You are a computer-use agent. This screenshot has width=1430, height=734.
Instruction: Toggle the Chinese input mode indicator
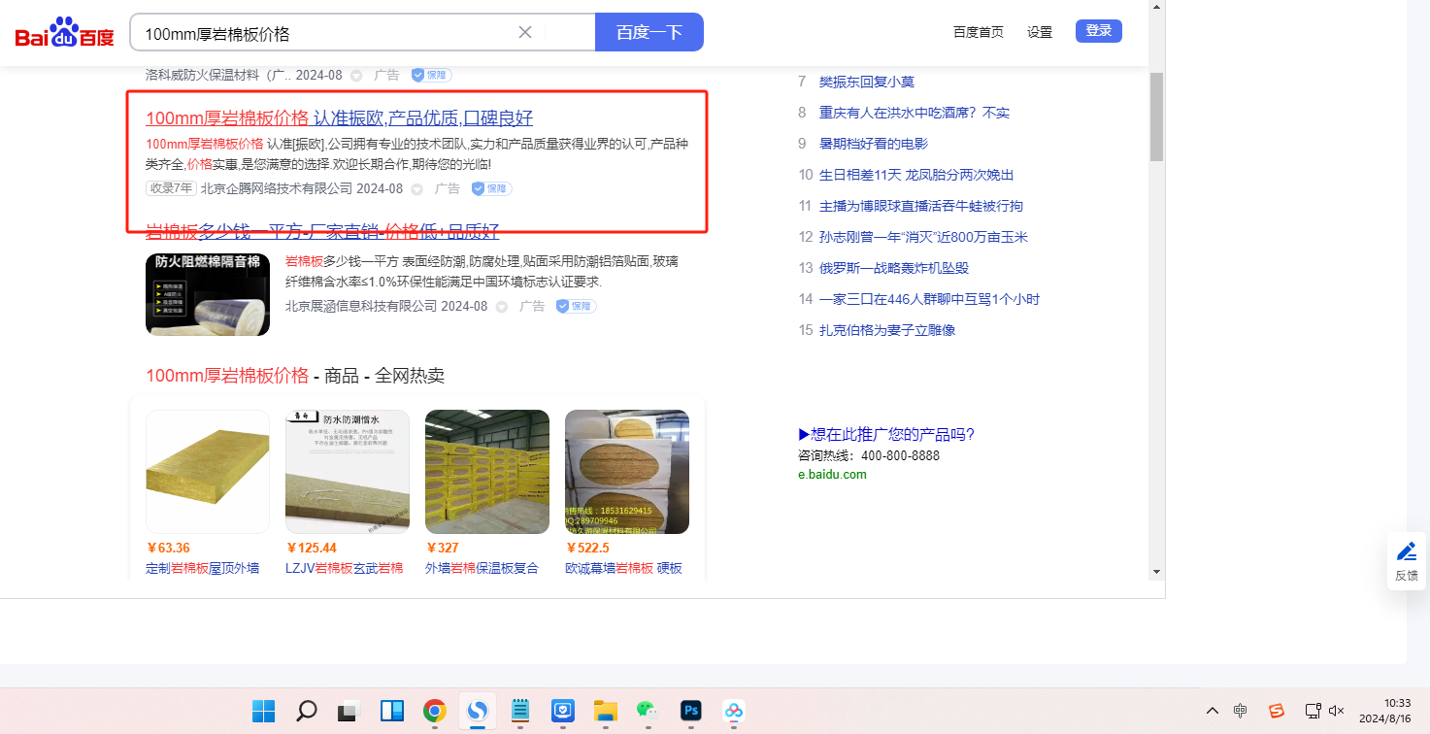(x=1241, y=711)
